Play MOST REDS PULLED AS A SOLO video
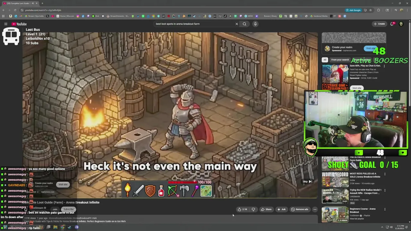 click(366, 175)
